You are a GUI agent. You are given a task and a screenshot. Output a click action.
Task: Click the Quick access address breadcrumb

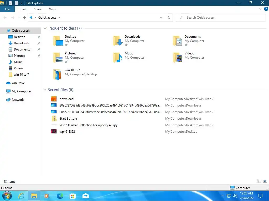click(47, 18)
